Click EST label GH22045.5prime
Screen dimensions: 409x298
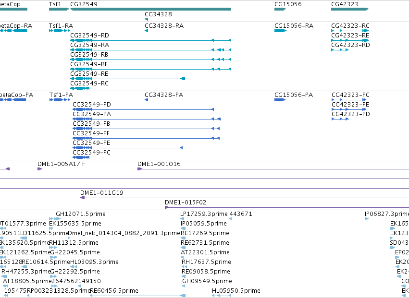click(x=75, y=252)
